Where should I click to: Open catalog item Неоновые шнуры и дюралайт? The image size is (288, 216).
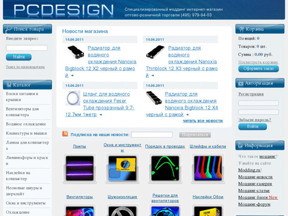pos(24,191)
